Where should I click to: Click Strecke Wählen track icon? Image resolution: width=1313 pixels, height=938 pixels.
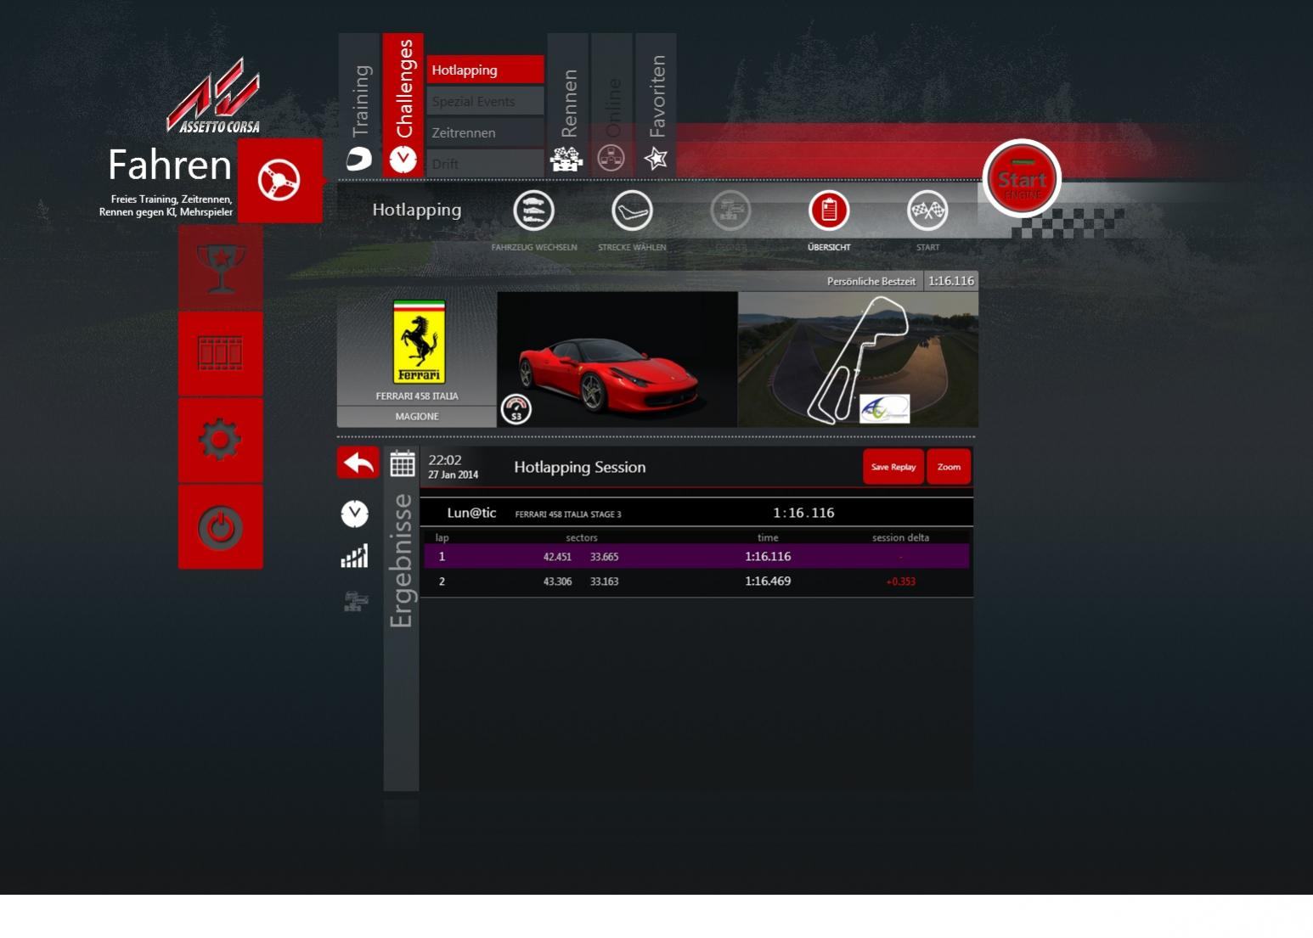632,211
